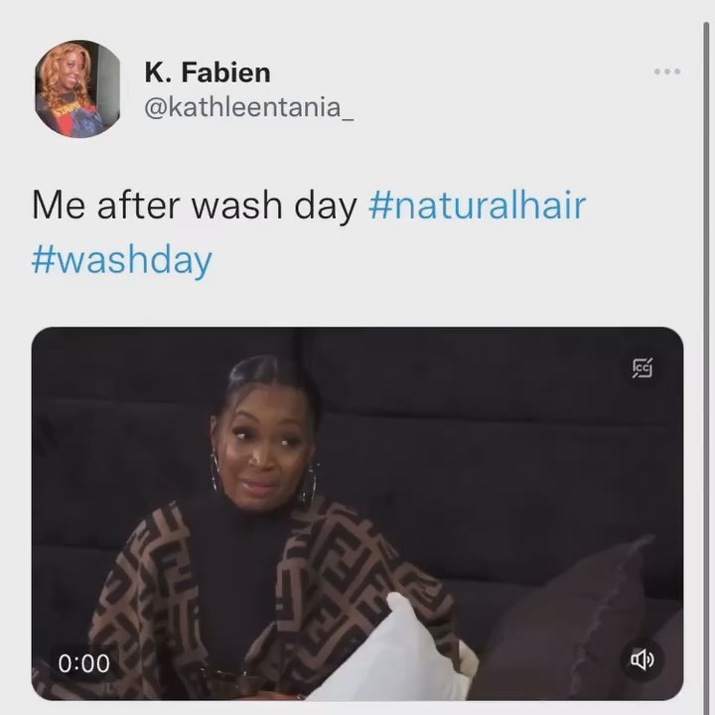Open K. Fabien's profile picture
Screen dimensions: 715x715
pyautogui.click(x=77, y=89)
